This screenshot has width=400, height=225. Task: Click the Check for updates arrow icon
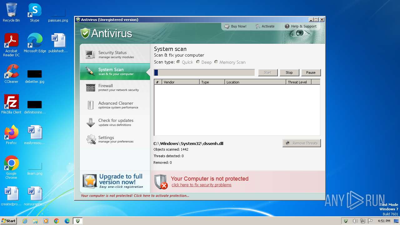pos(90,122)
